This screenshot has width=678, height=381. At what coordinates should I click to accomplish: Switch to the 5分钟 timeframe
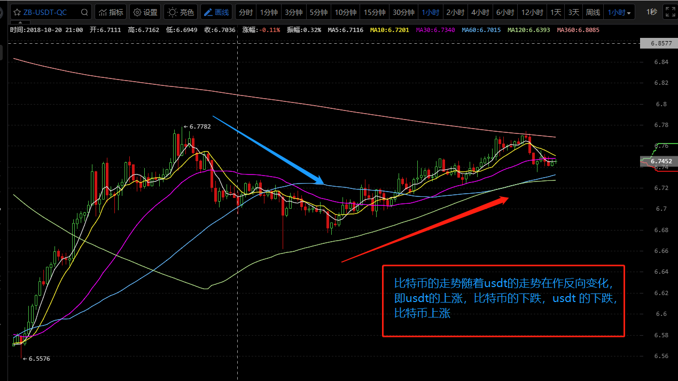pyautogui.click(x=318, y=12)
